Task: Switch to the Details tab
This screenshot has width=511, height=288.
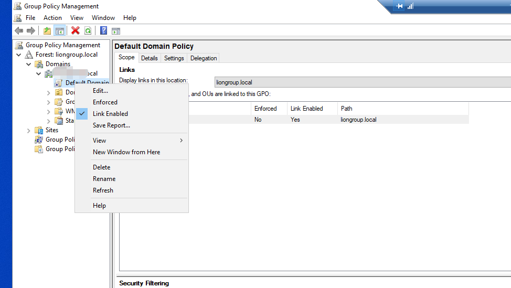Action: (149, 58)
